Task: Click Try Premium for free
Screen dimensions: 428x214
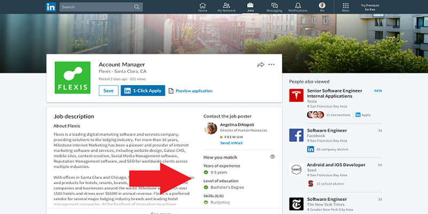Action: tap(370, 7)
